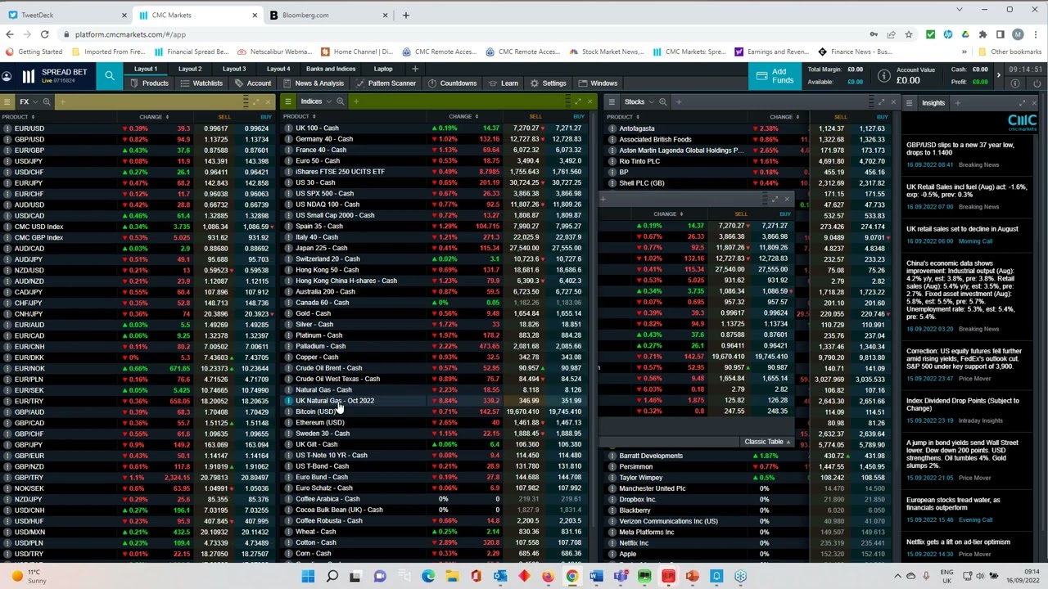This screenshot has width=1048, height=589.
Task: Open the Account menu
Action: pos(253,83)
